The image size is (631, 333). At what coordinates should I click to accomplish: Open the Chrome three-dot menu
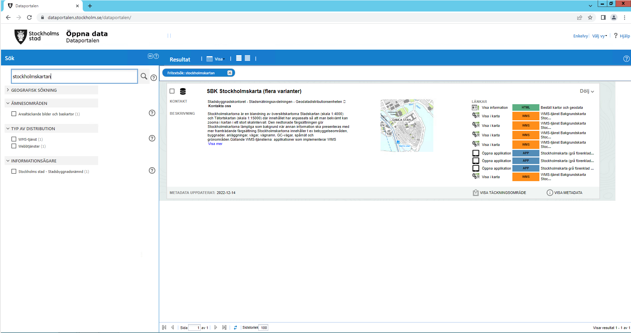point(624,17)
